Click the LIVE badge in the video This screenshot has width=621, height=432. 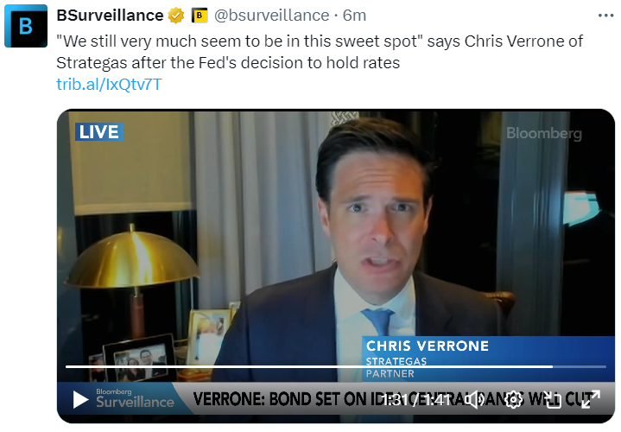99,132
